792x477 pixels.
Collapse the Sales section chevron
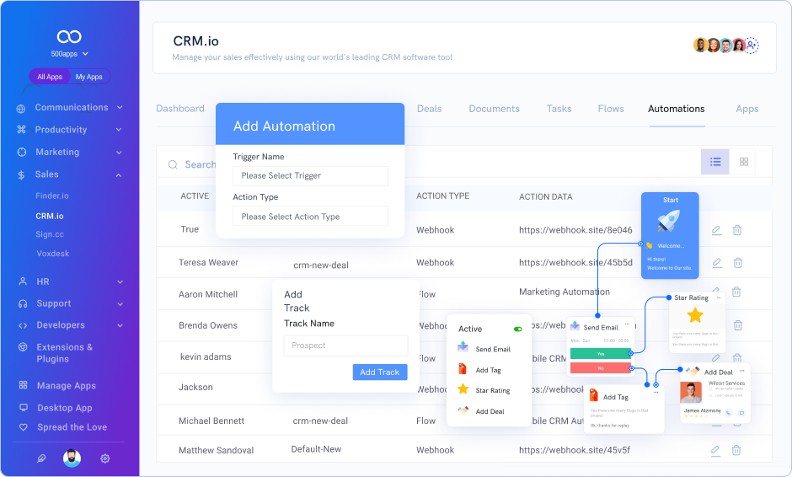[x=119, y=175]
